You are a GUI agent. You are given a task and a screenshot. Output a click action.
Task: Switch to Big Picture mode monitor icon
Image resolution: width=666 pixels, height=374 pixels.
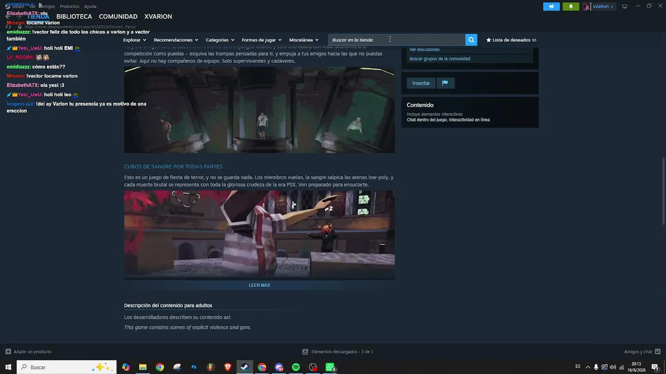click(x=624, y=6)
